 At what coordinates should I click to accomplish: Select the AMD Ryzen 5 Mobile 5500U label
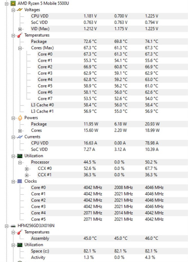(43, 3)
